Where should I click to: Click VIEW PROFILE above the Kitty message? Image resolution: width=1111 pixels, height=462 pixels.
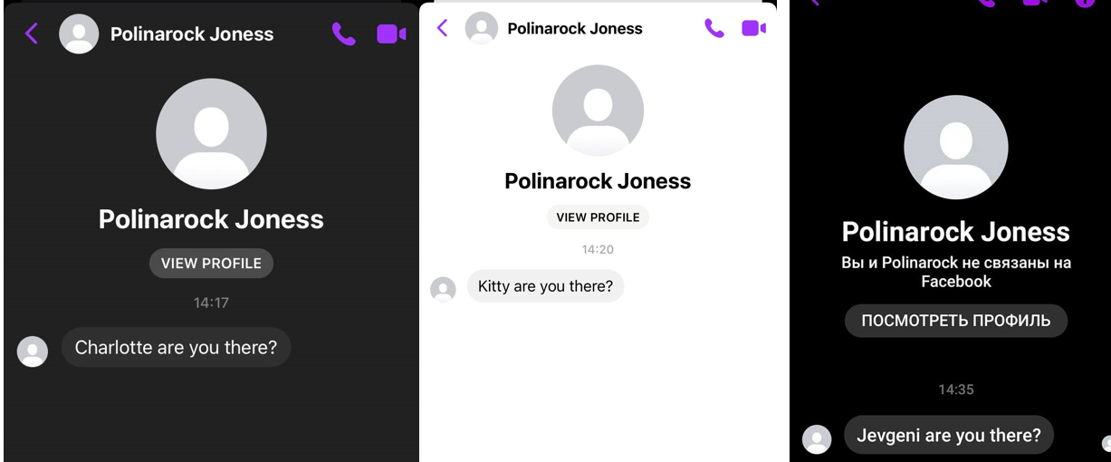598,217
